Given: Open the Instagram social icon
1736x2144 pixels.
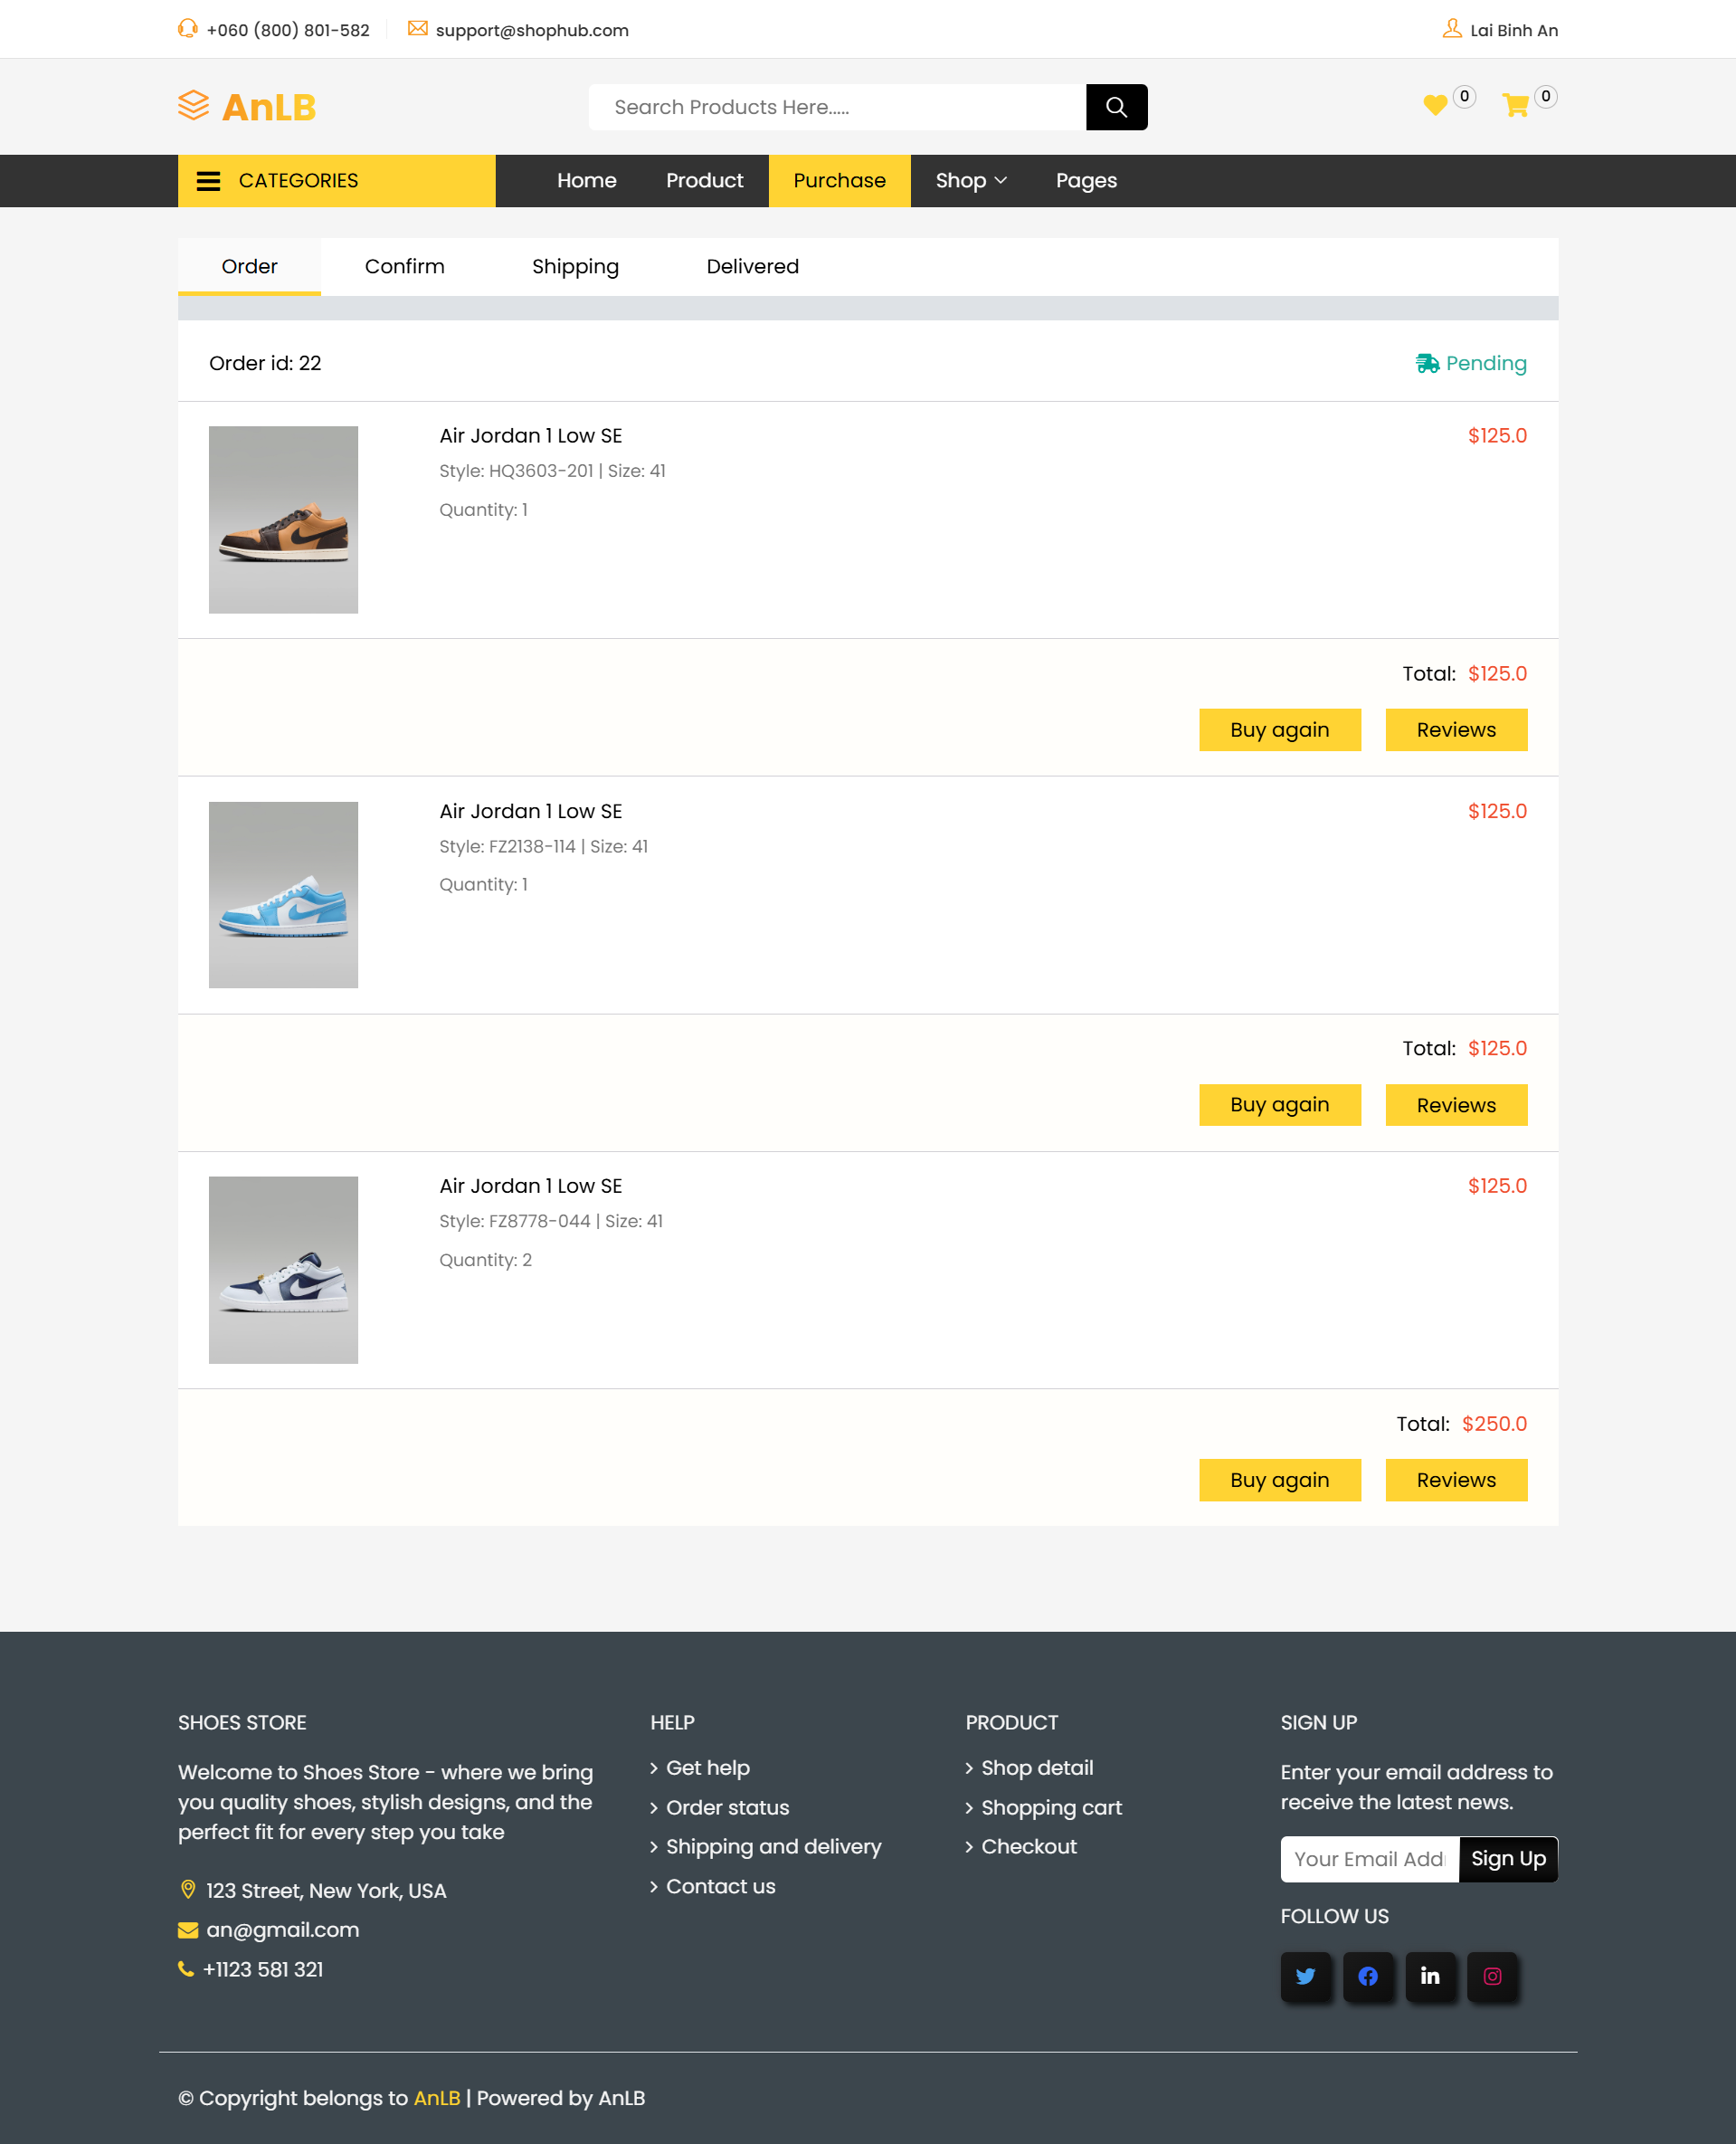Looking at the screenshot, I should (1492, 1976).
